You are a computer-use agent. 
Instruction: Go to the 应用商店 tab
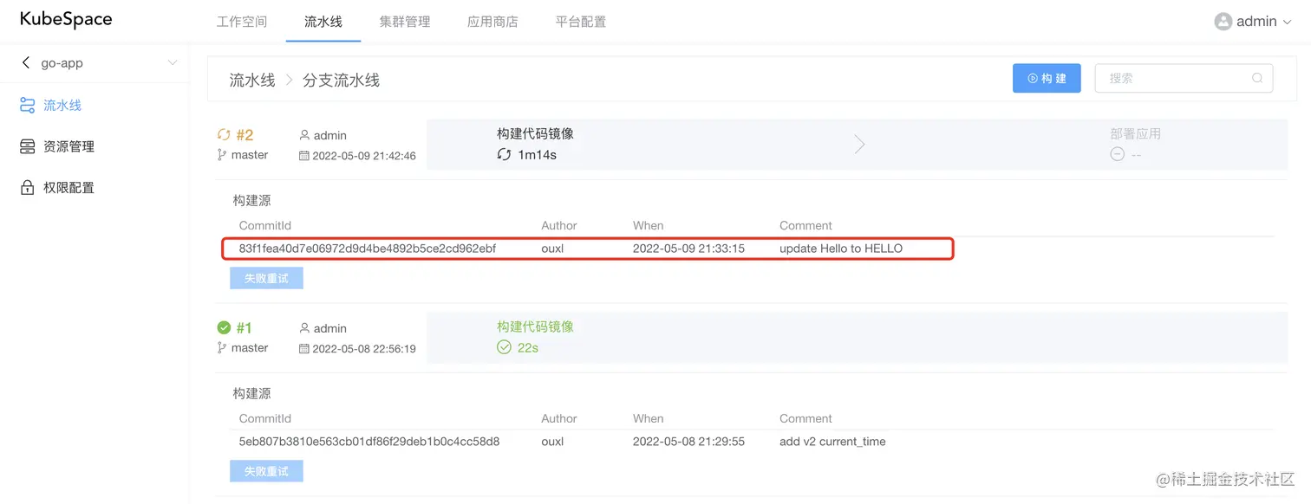(x=492, y=22)
